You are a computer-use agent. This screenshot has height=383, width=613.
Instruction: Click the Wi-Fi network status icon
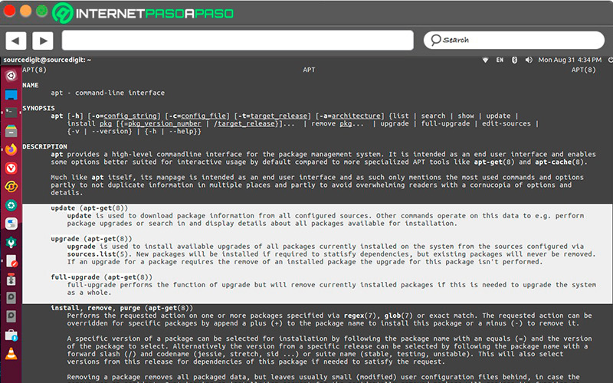484,60
